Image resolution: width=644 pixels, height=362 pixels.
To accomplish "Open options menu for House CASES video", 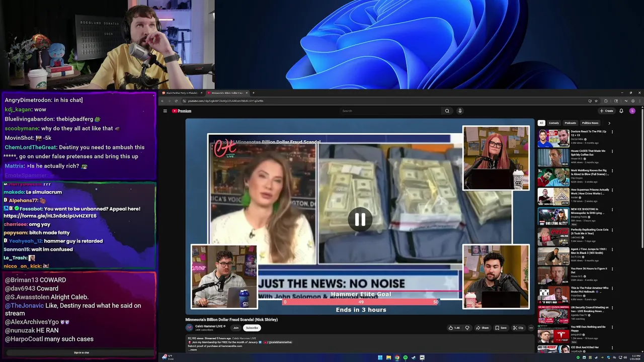I will coord(612,151).
